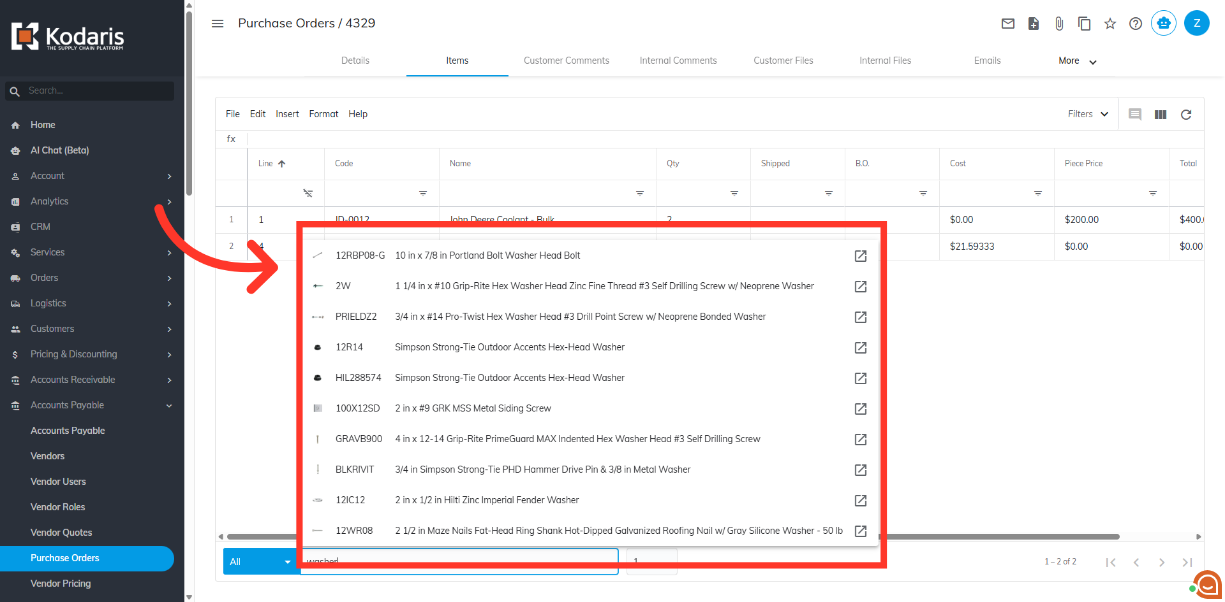Navigate to Vendor Quotes page
Screen dimensions: 1225x602
click(x=61, y=533)
